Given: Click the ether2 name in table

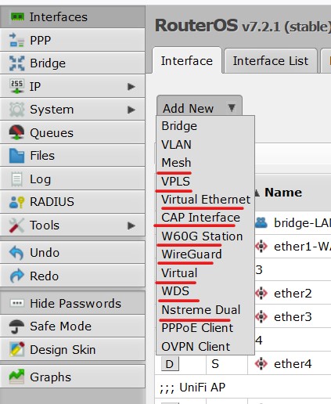Looking at the screenshot, I should (293, 294).
